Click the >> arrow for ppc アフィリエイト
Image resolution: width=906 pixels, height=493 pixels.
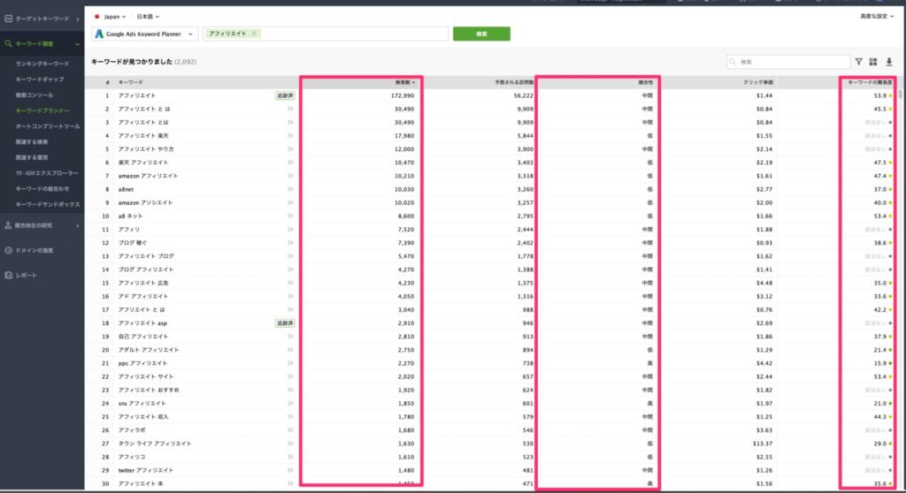tap(290, 363)
